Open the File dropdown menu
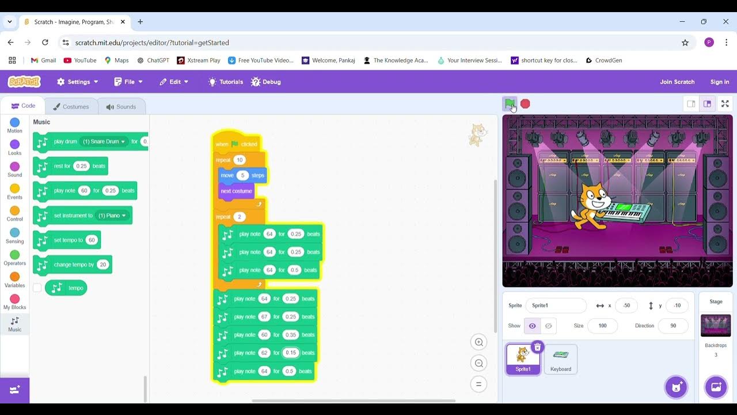 [128, 82]
